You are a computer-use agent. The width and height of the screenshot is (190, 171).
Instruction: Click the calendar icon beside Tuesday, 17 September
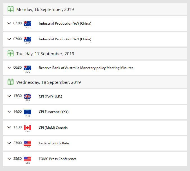pyautogui.click(x=10, y=54)
